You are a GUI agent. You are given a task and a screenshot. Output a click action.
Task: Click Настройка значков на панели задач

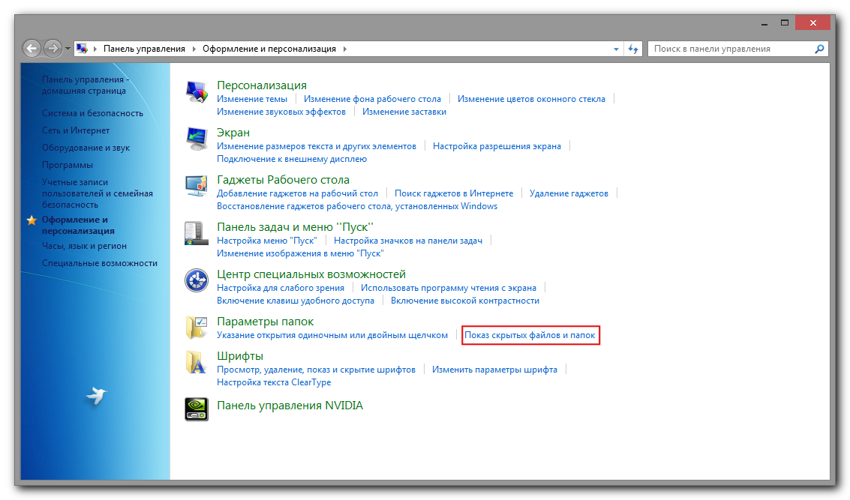click(408, 241)
